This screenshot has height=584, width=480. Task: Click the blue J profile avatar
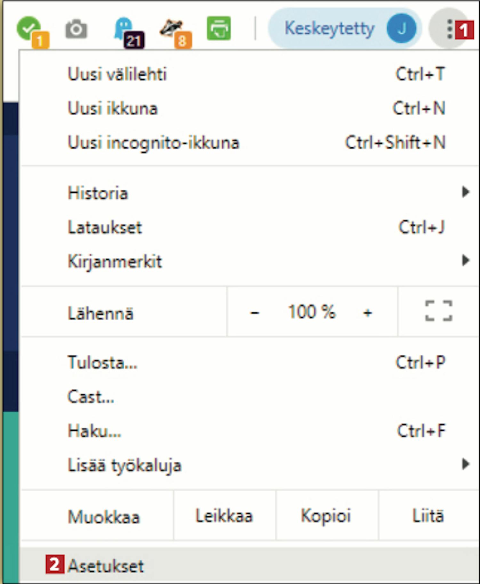[x=401, y=29]
